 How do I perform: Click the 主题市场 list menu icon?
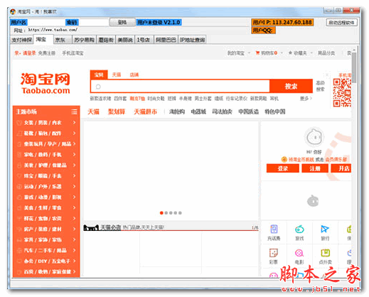tap(74, 112)
